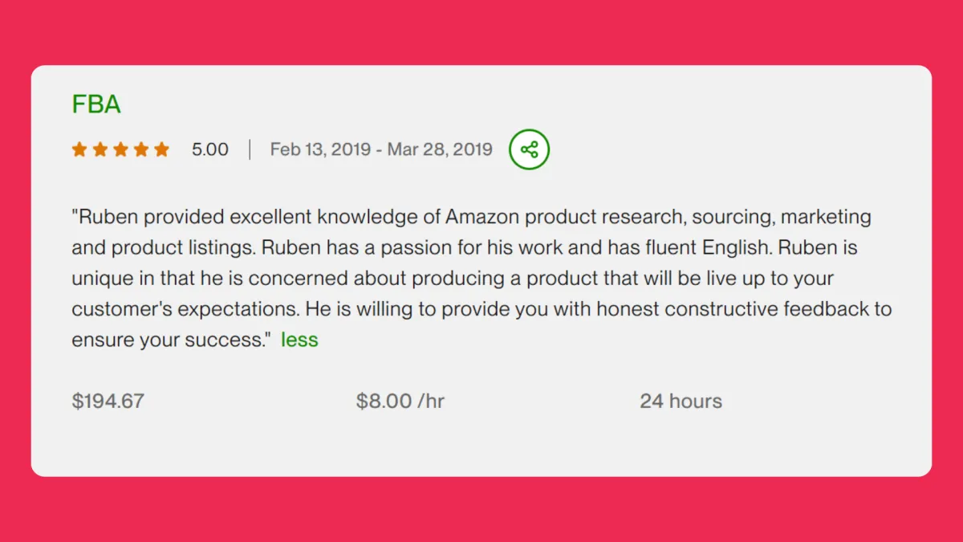Click the Mar 28, 2019 end date

click(440, 149)
